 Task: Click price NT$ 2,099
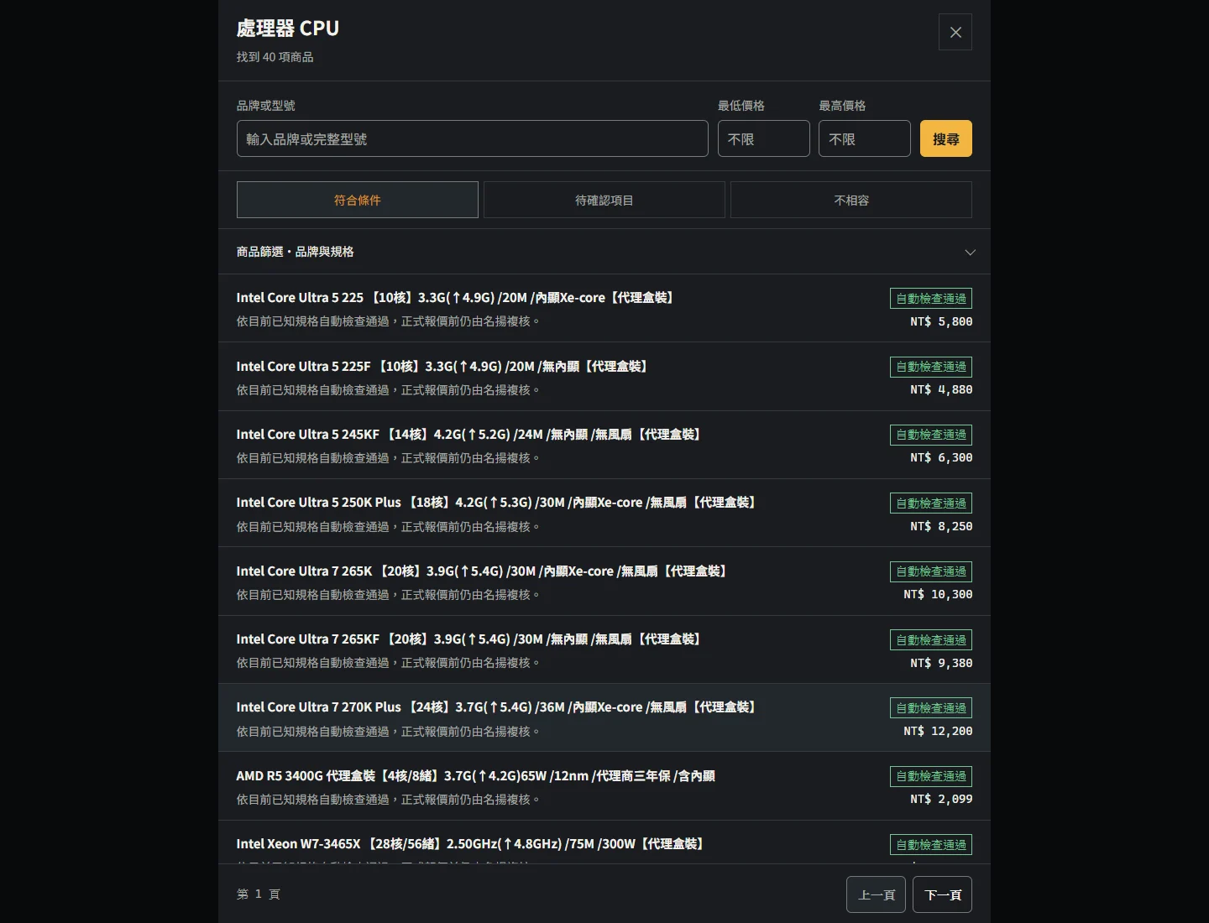point(941,799)
